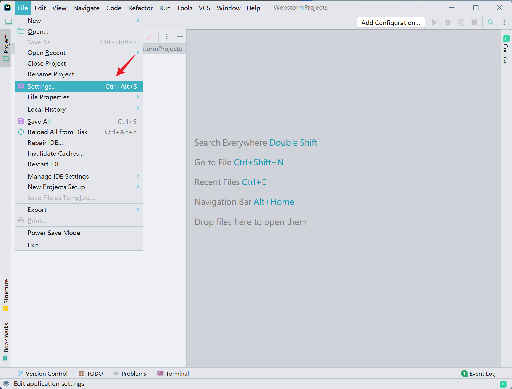The width and height of the screenshot is (512, 389).
Task: Expand the Open Recent submenu
Action: click(79, 53)
